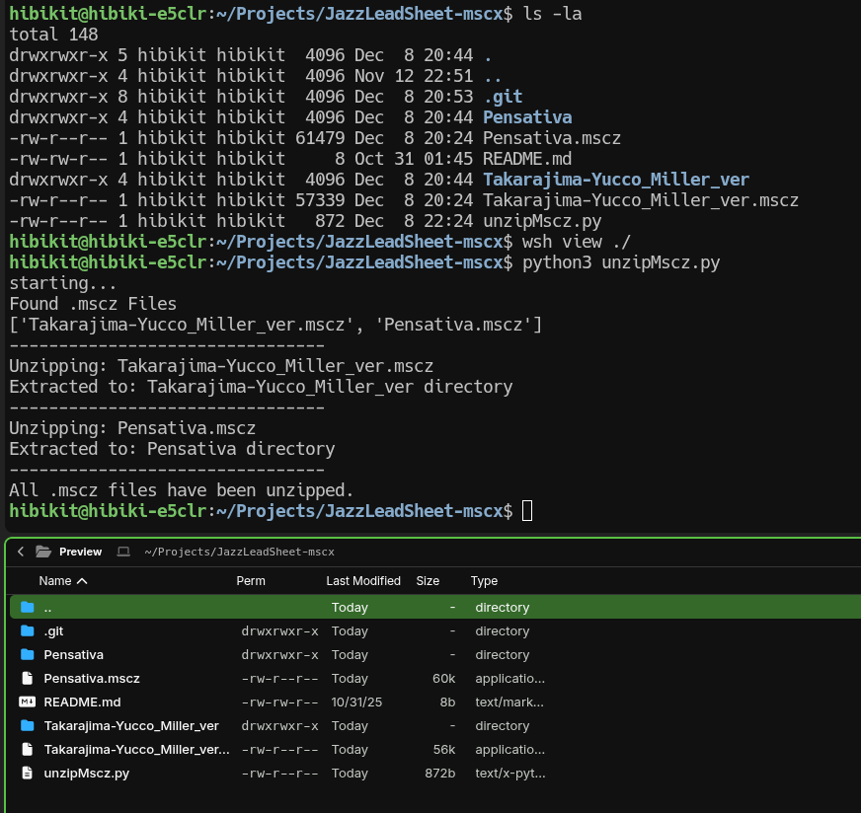
Task: Click the 872b size cell
Action: pos(439,773)
